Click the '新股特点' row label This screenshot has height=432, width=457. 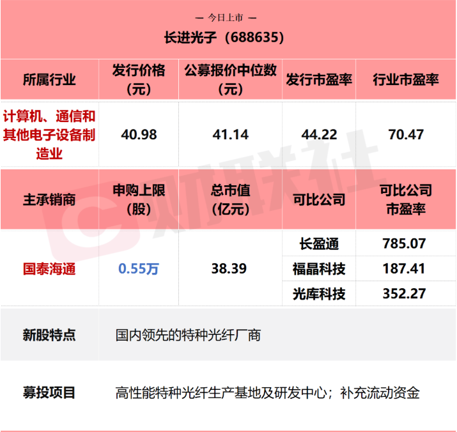[49, 335]
